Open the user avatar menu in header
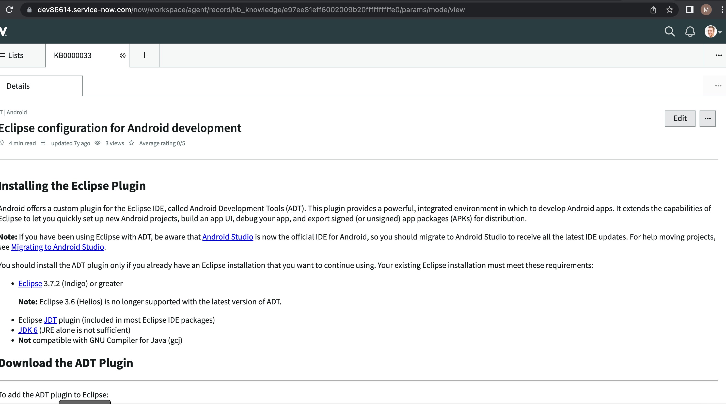726x404 pixels. pos(713,31)
